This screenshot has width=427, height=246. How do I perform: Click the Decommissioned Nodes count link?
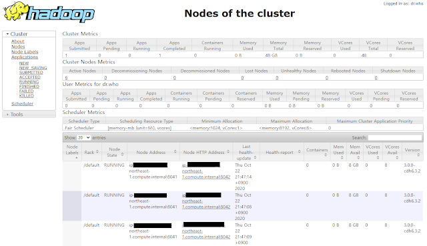(175, 77)
